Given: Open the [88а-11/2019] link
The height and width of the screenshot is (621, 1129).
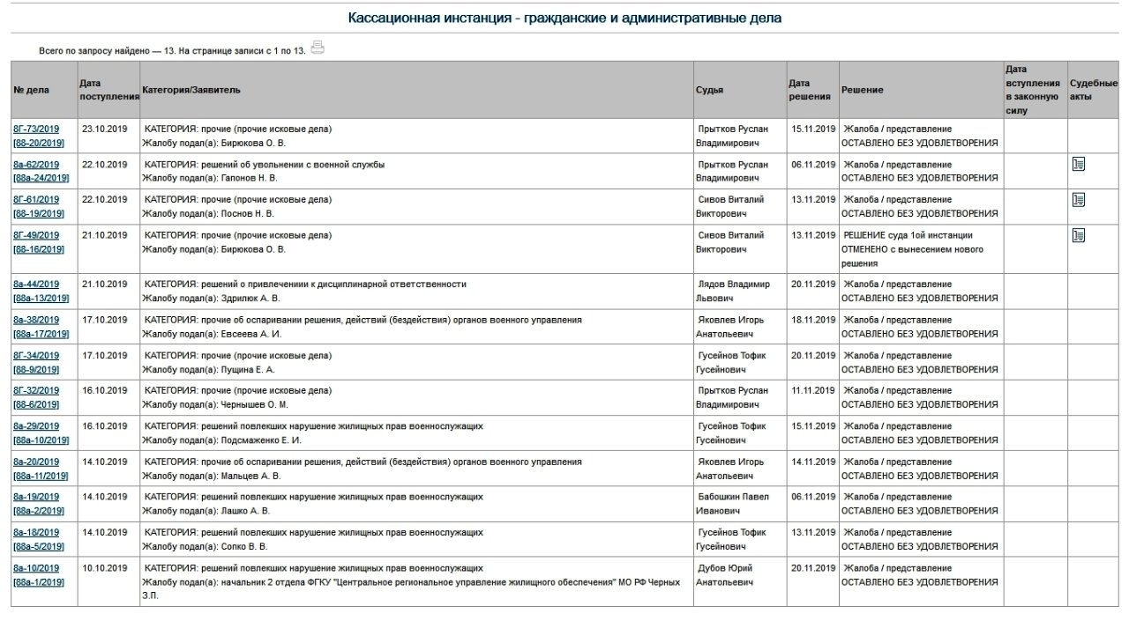Looking at the screenshot, I should coord(41,476).
